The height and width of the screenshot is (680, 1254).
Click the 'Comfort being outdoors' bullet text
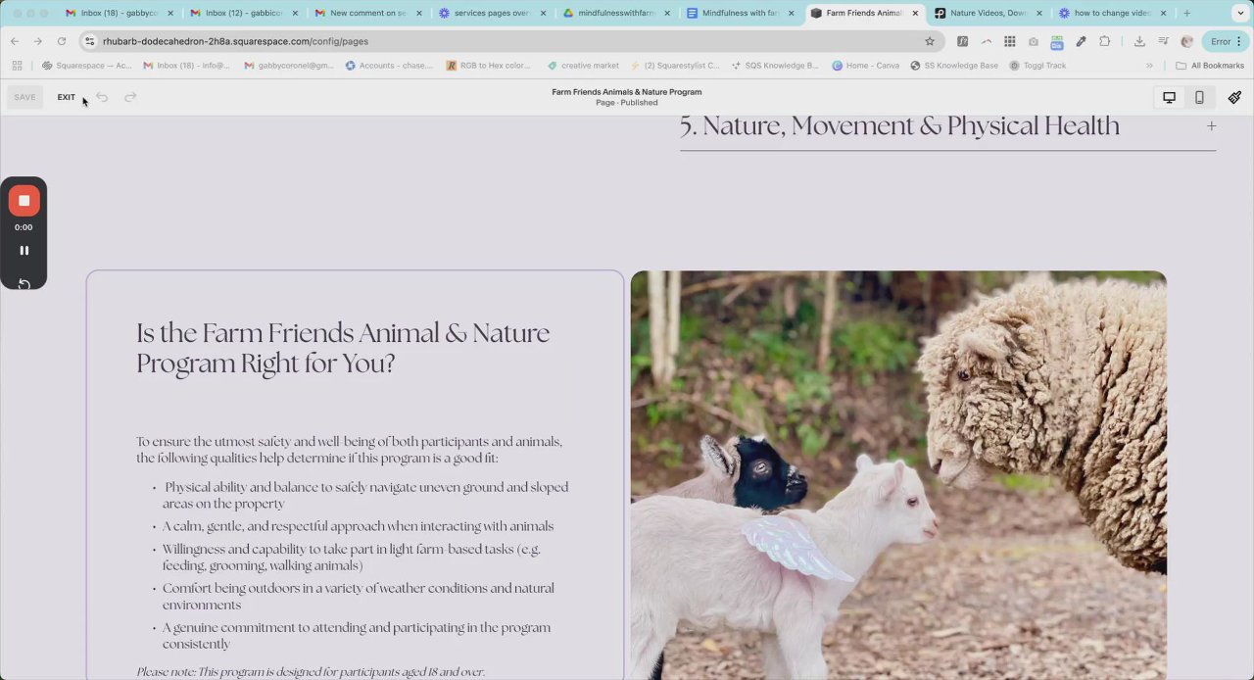pyautogui.click(x=359, y=596)
